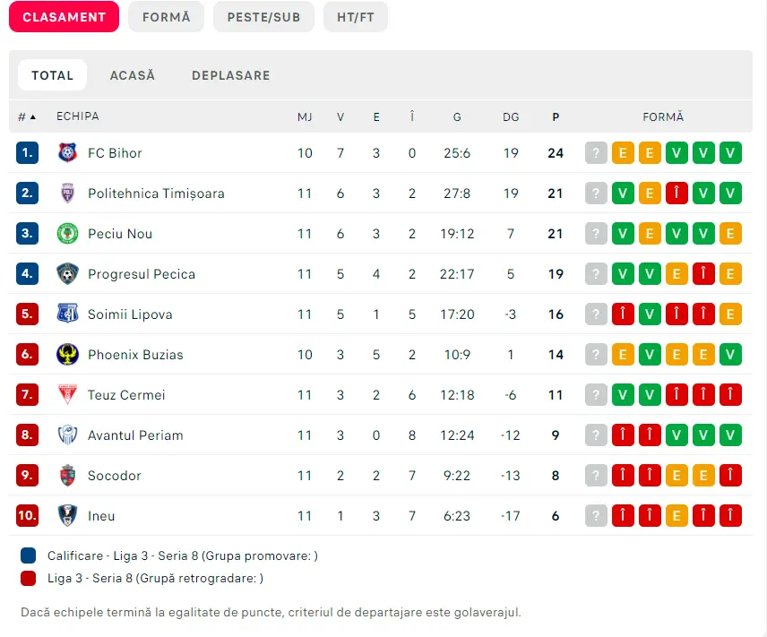The image size is (767, 637).
Task: Click the Teuz Cermei red crest
Action: [x=67, y=395]
